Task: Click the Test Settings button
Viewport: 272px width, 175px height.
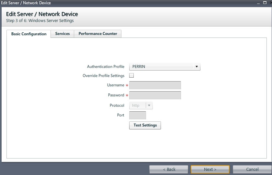Action: (x=145, y=125)
